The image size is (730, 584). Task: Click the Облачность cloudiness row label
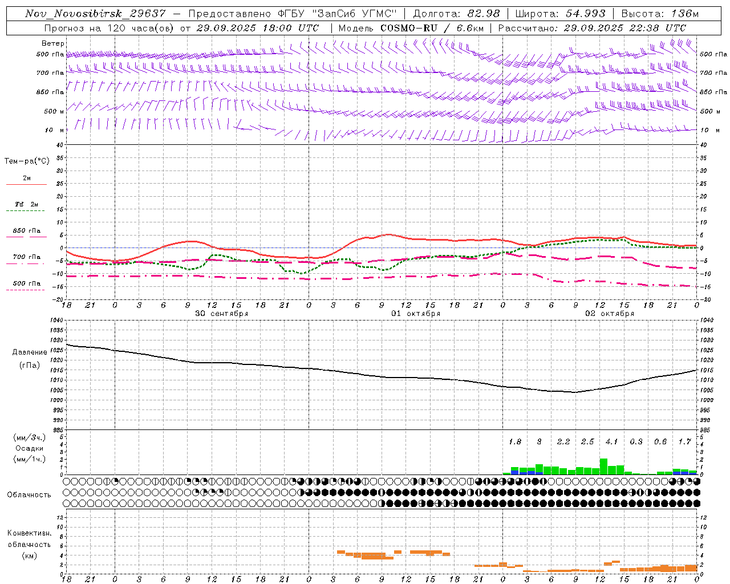click(x=29, y=494)
